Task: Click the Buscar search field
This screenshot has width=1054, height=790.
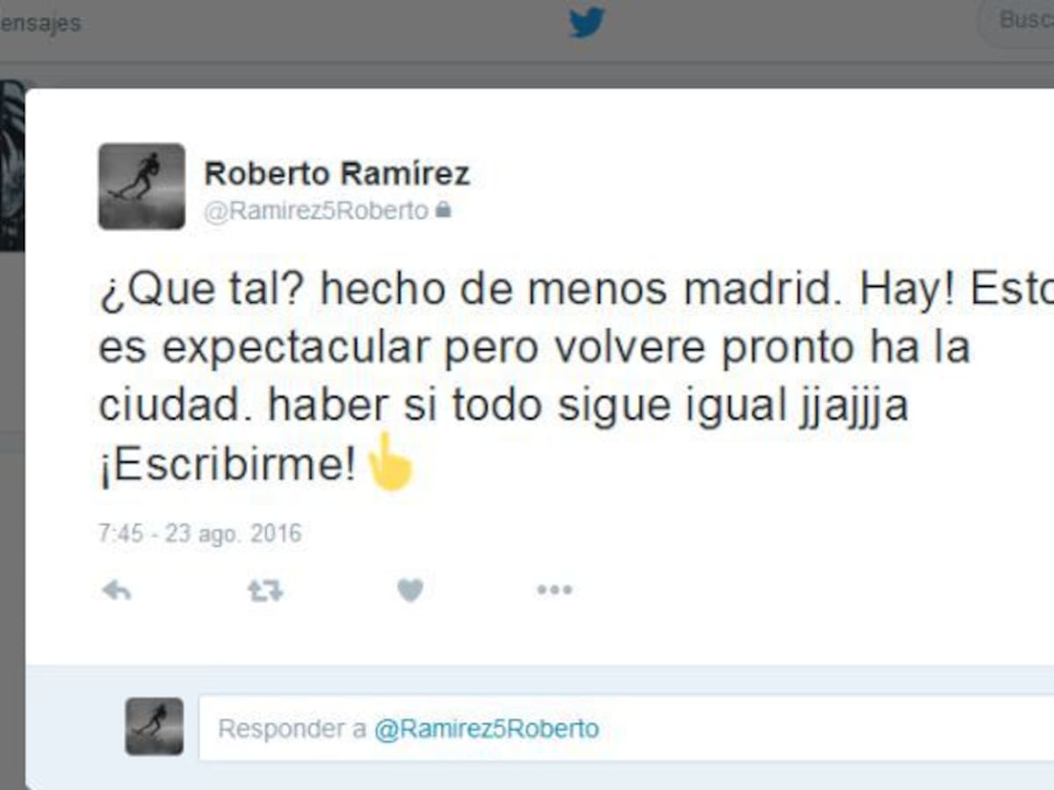Action: coord(1017,21)
